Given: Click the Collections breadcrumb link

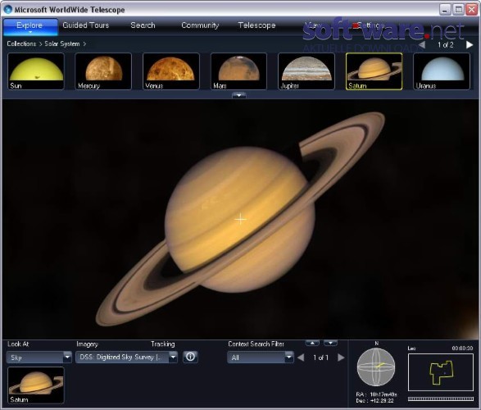Looking at the screenshot, I should 21,44.
